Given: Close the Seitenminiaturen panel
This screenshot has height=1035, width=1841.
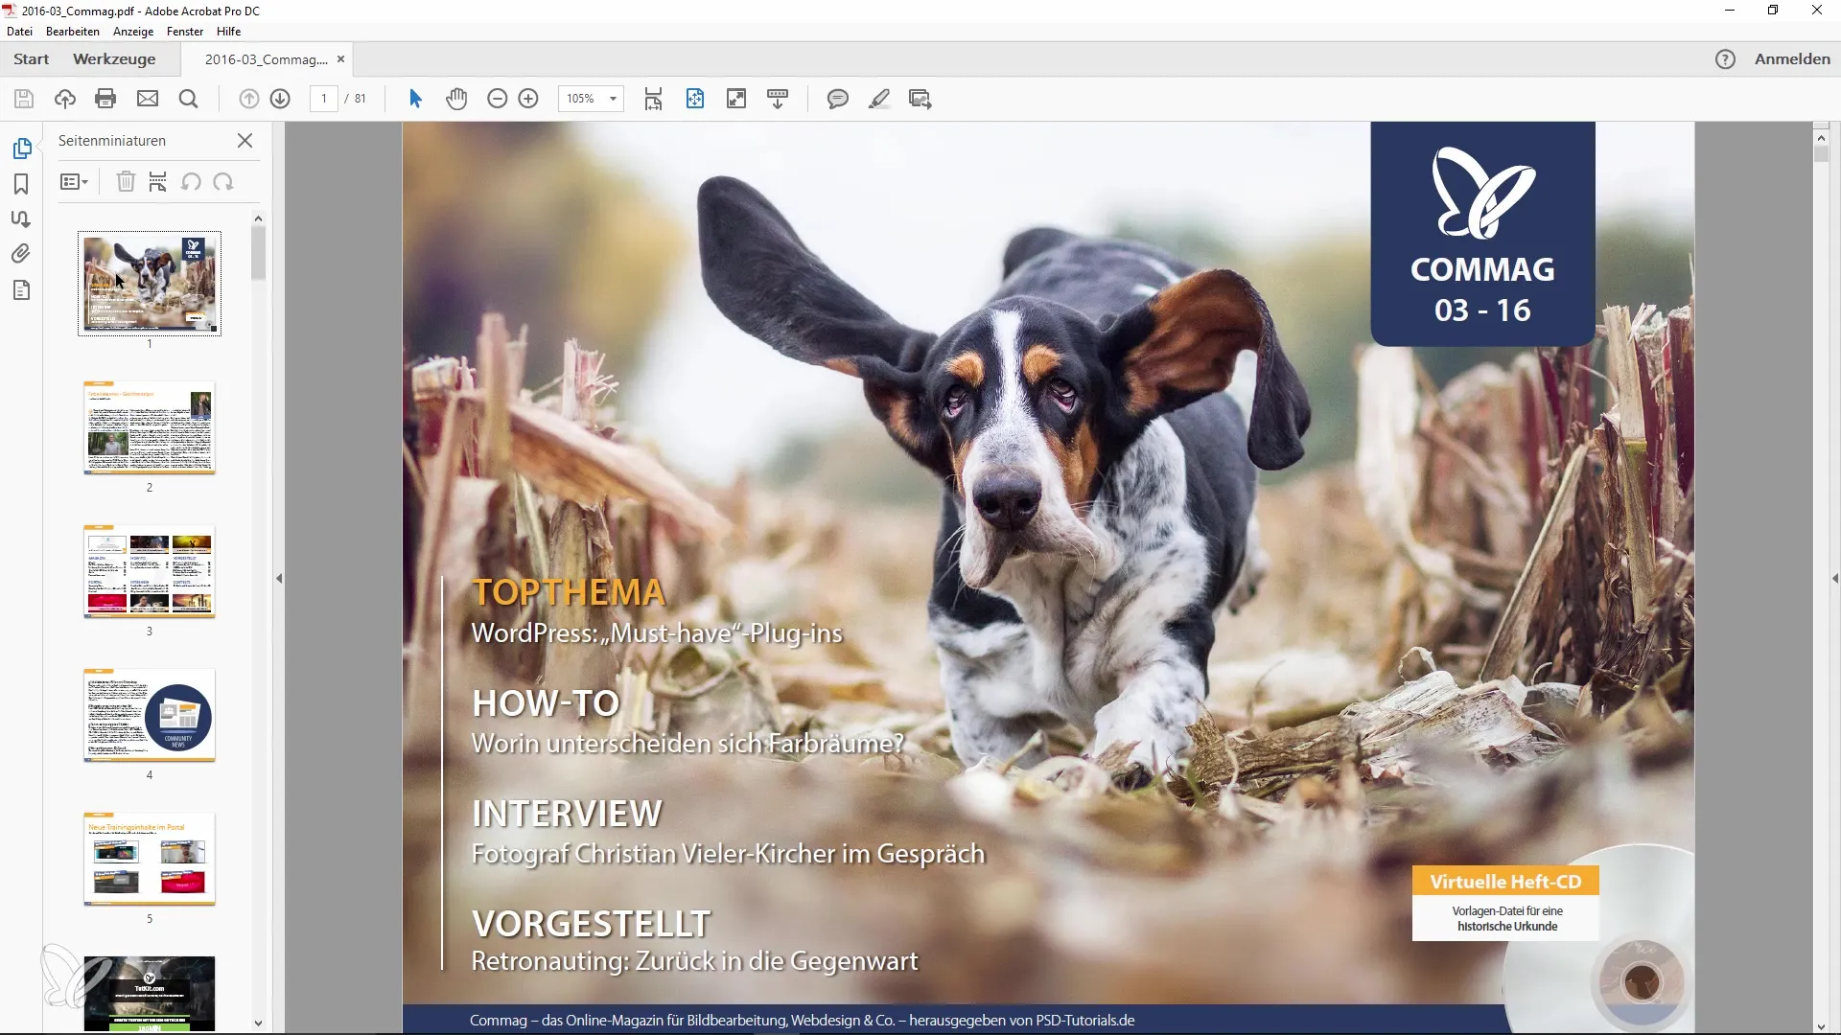Looking at the screenshot, I should [245, 141].
